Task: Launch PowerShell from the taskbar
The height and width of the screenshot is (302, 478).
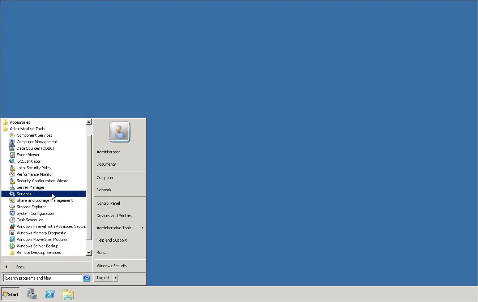Action: click(x=50, y=294)
